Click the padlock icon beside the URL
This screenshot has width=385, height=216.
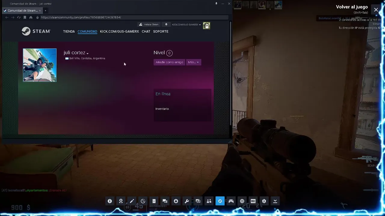tap(37, 17)
